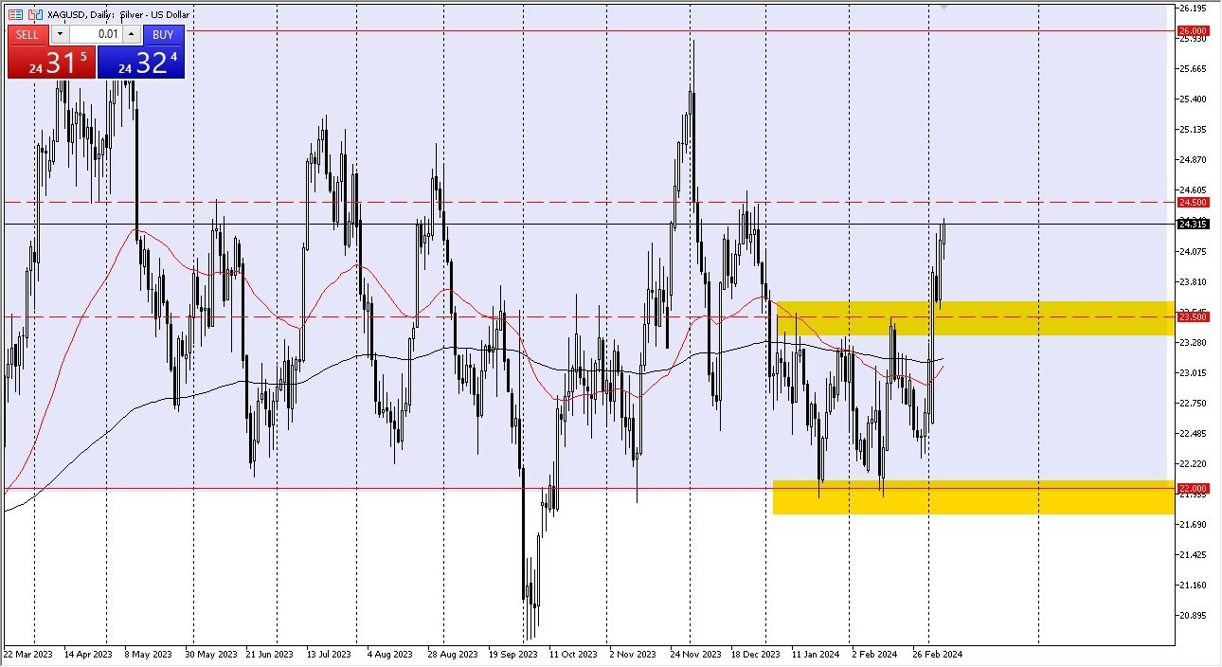This screenshot has width=1222, height=667.
Task: Increase lot size with the up arrow
Action: [x=131, y=34]
